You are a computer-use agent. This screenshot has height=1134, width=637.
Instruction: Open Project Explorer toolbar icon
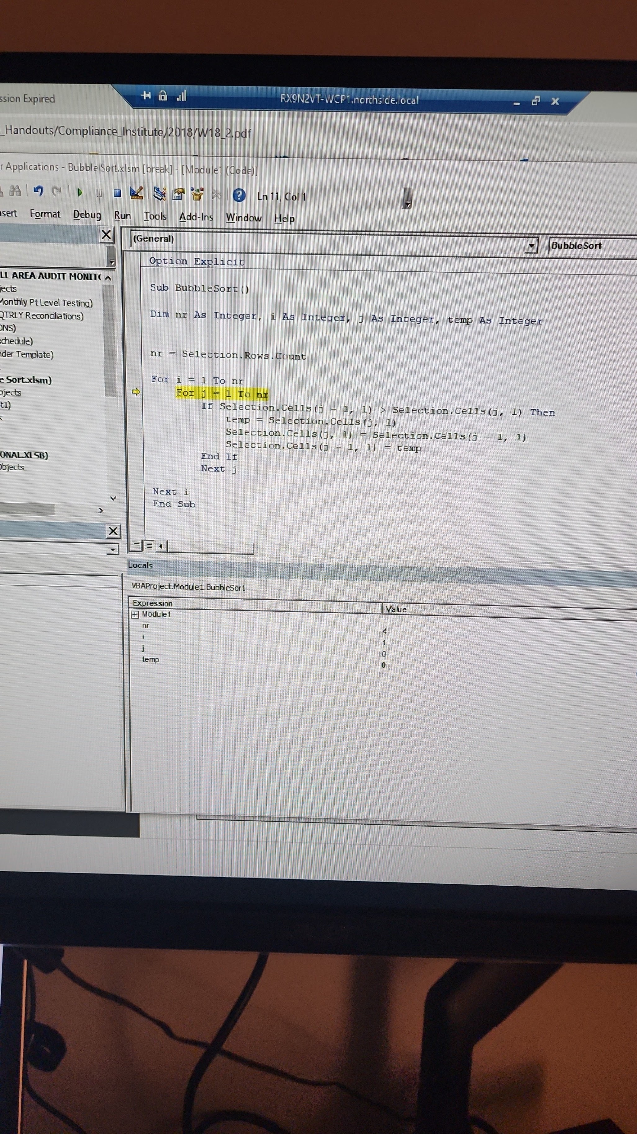coord(159,193)
